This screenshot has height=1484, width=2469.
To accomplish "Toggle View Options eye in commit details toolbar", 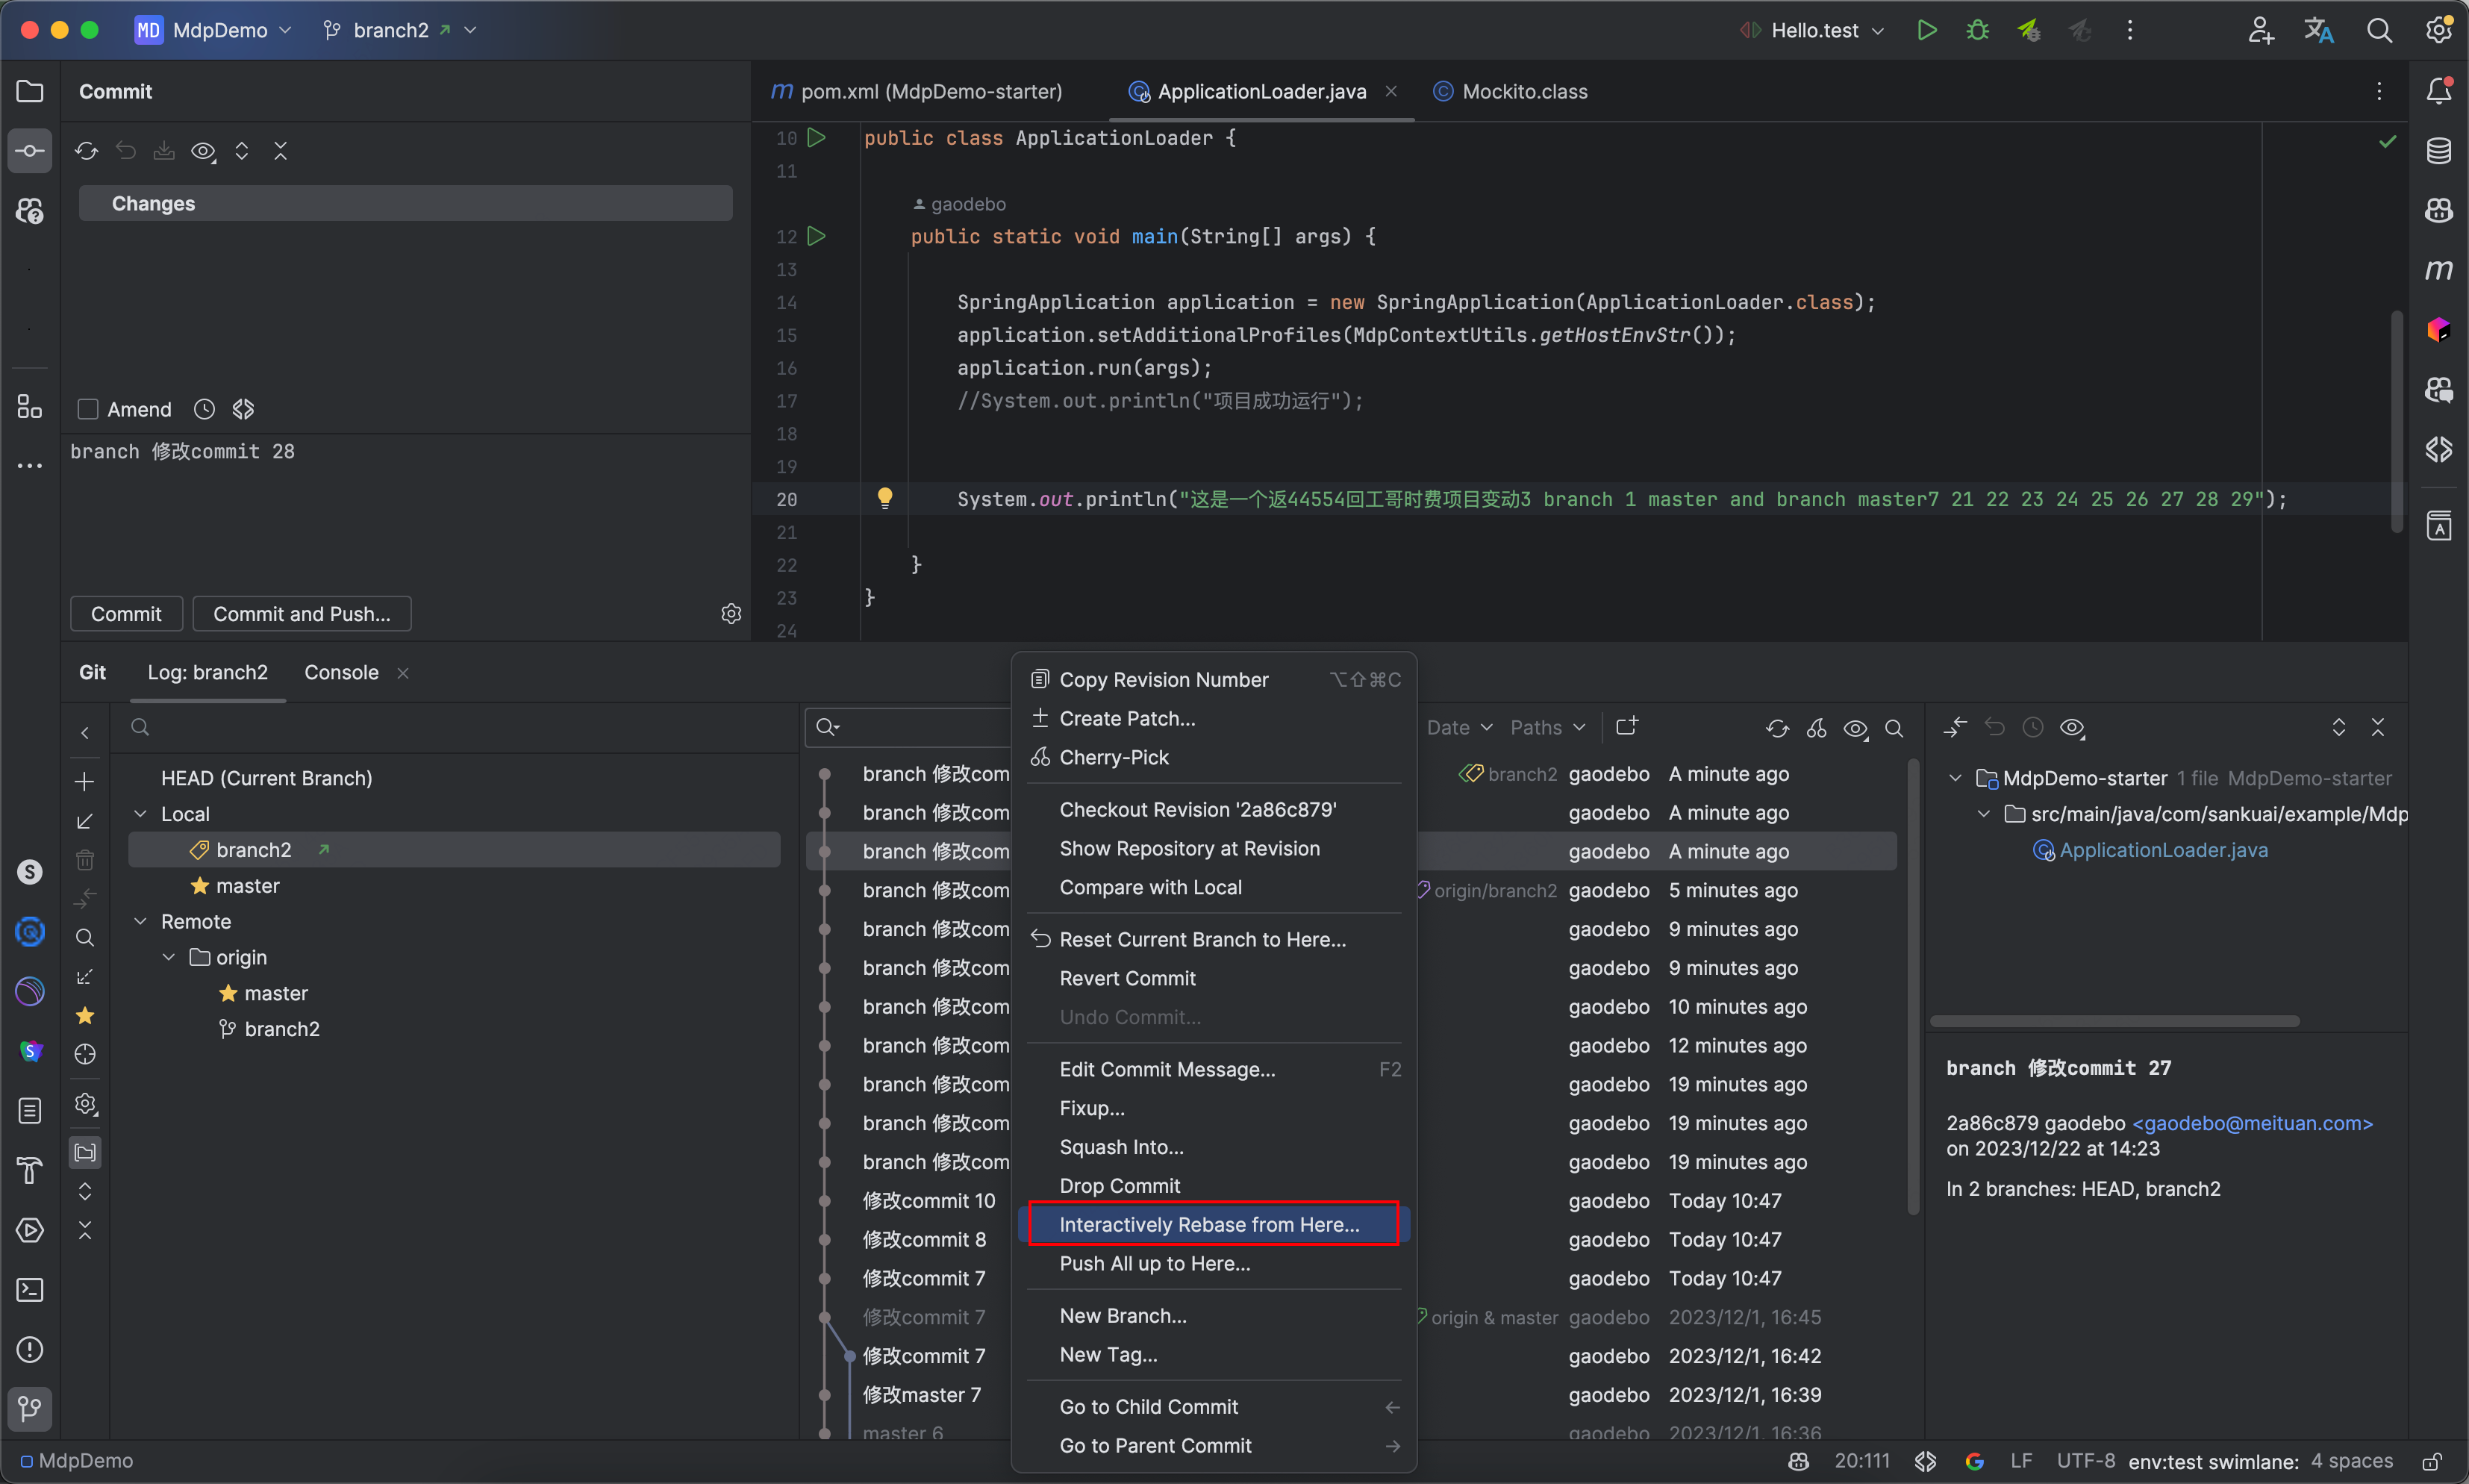I will 2072,728.
